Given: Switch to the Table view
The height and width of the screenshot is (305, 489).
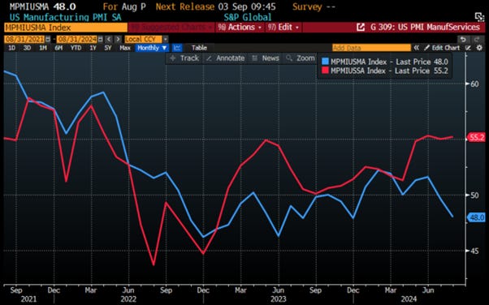Looking at the screenshot, I should 199,48.
